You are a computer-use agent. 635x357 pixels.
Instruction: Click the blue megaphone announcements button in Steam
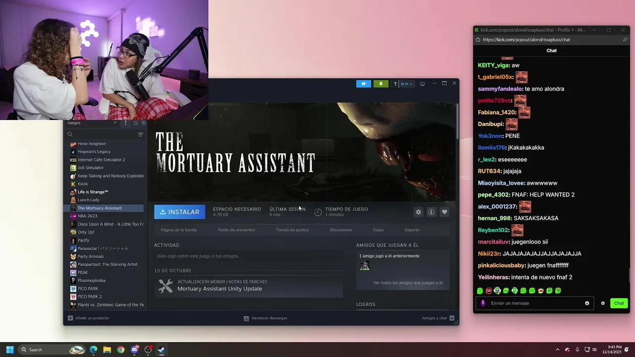click(363, 84)
